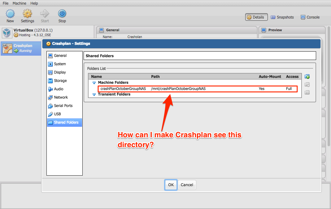Click the Crashplan - Settings title bar
Screen dimensions: 331x209
pyautogui.click(x=181, y=44)
